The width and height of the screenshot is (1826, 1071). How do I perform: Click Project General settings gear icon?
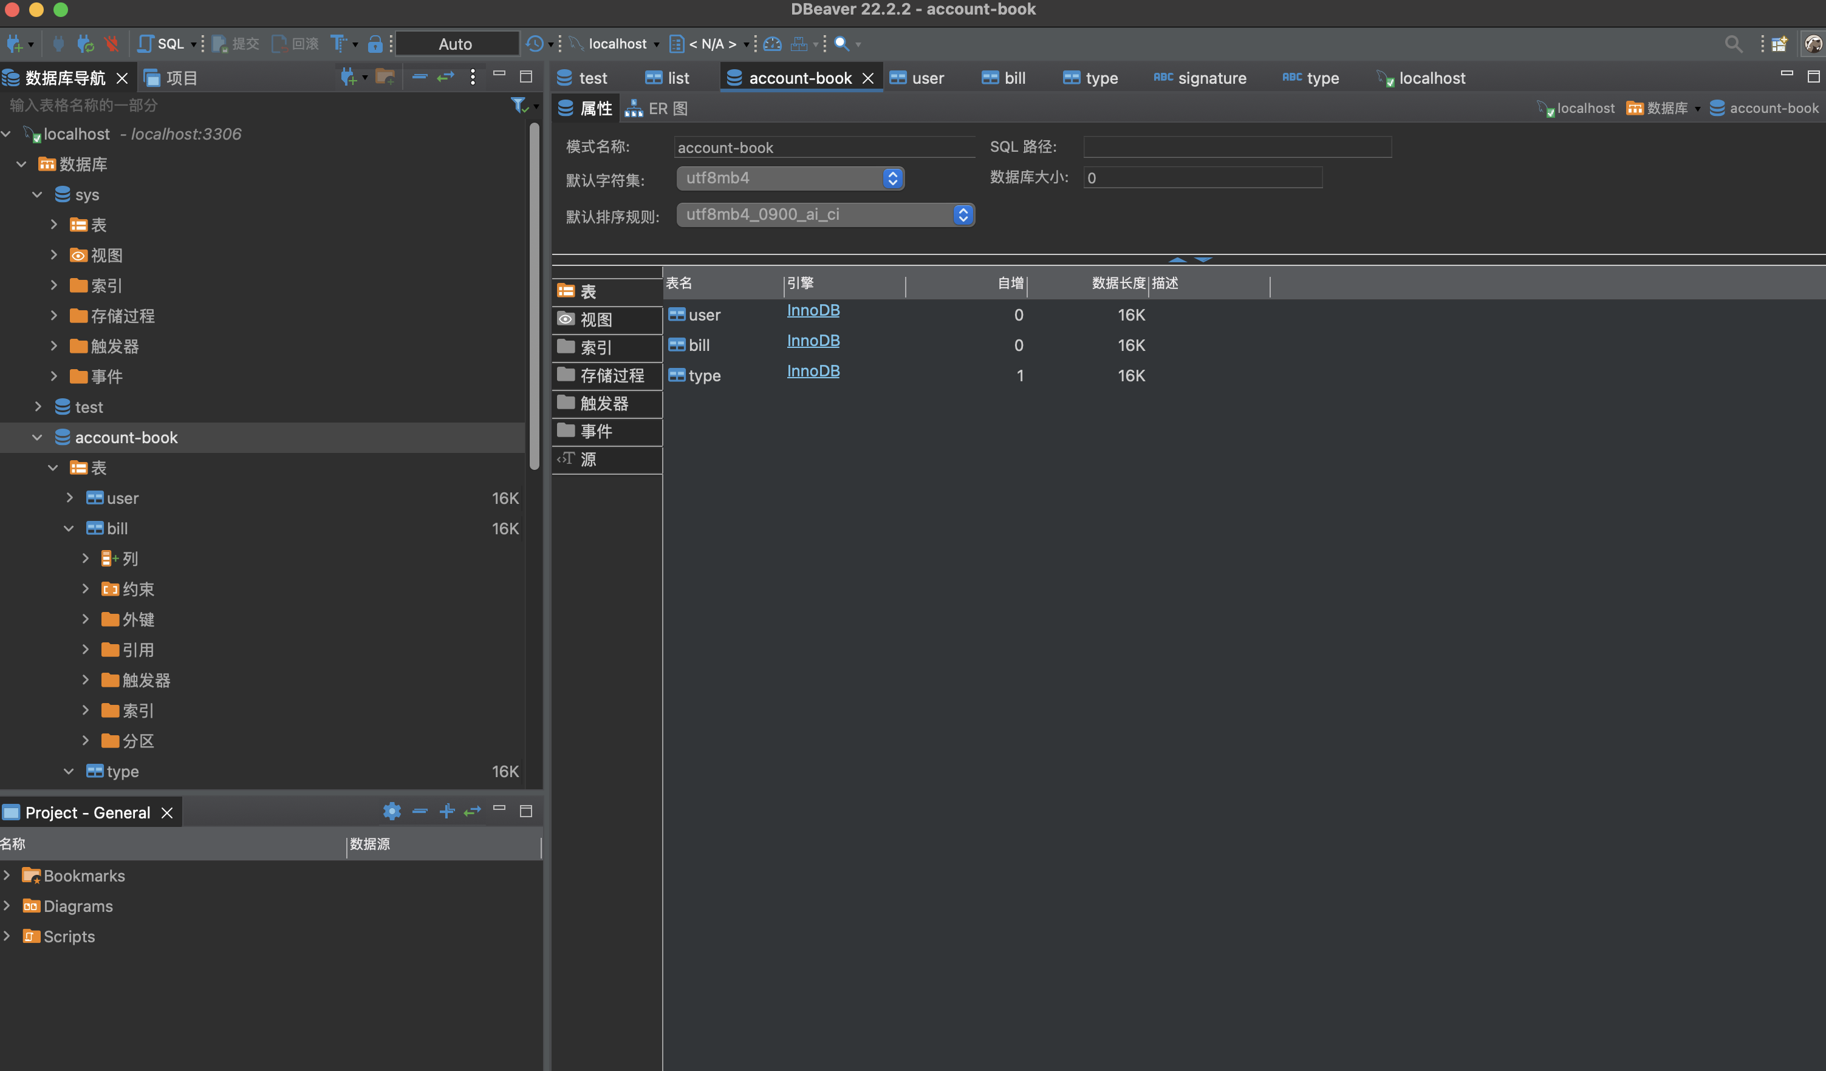(392, 811)
